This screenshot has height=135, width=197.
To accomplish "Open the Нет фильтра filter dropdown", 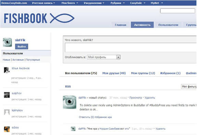I will (189, 87).
